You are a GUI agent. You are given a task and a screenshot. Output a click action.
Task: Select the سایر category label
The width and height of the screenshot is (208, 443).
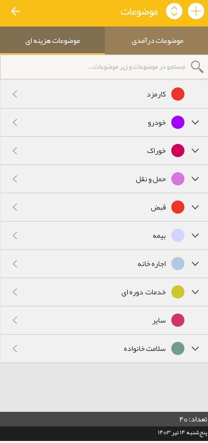click(x=159, y=321)
